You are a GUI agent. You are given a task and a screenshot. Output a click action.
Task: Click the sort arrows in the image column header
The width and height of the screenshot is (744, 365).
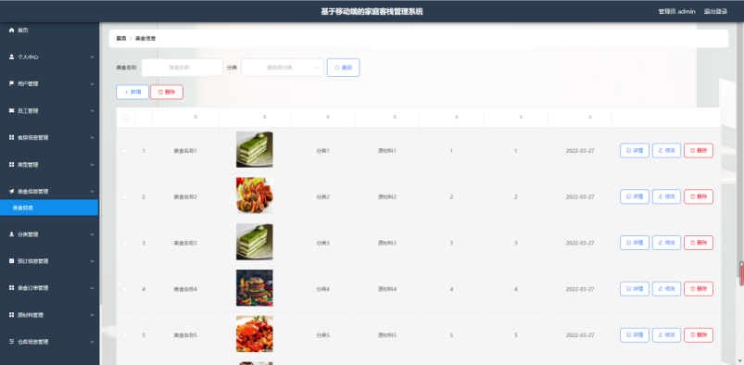[x=265, y=118]
